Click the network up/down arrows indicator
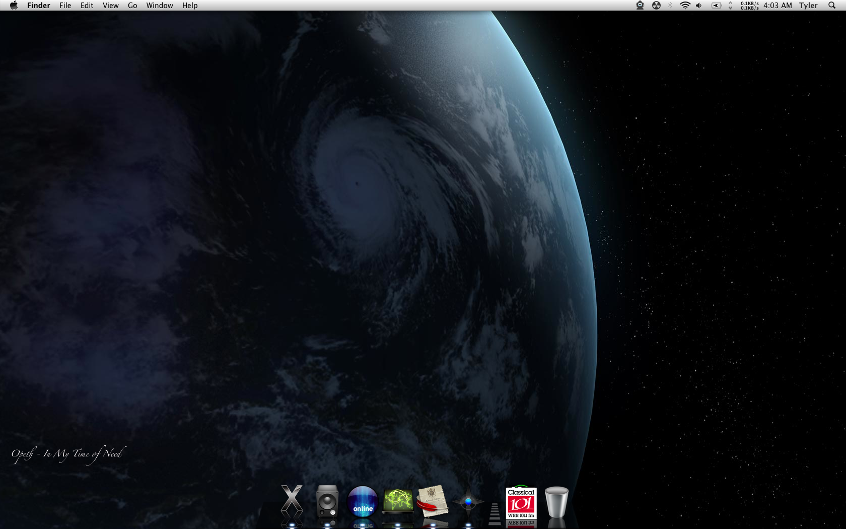 [x=730, y=6]
